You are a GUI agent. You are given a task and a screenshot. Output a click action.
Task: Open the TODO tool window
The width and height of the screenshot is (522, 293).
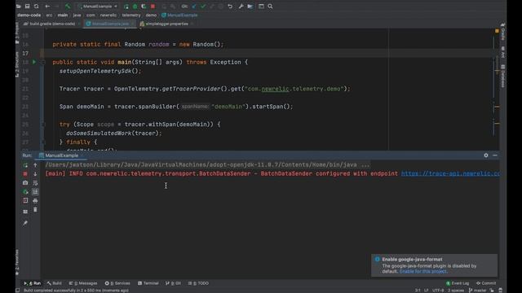[198, 283]
